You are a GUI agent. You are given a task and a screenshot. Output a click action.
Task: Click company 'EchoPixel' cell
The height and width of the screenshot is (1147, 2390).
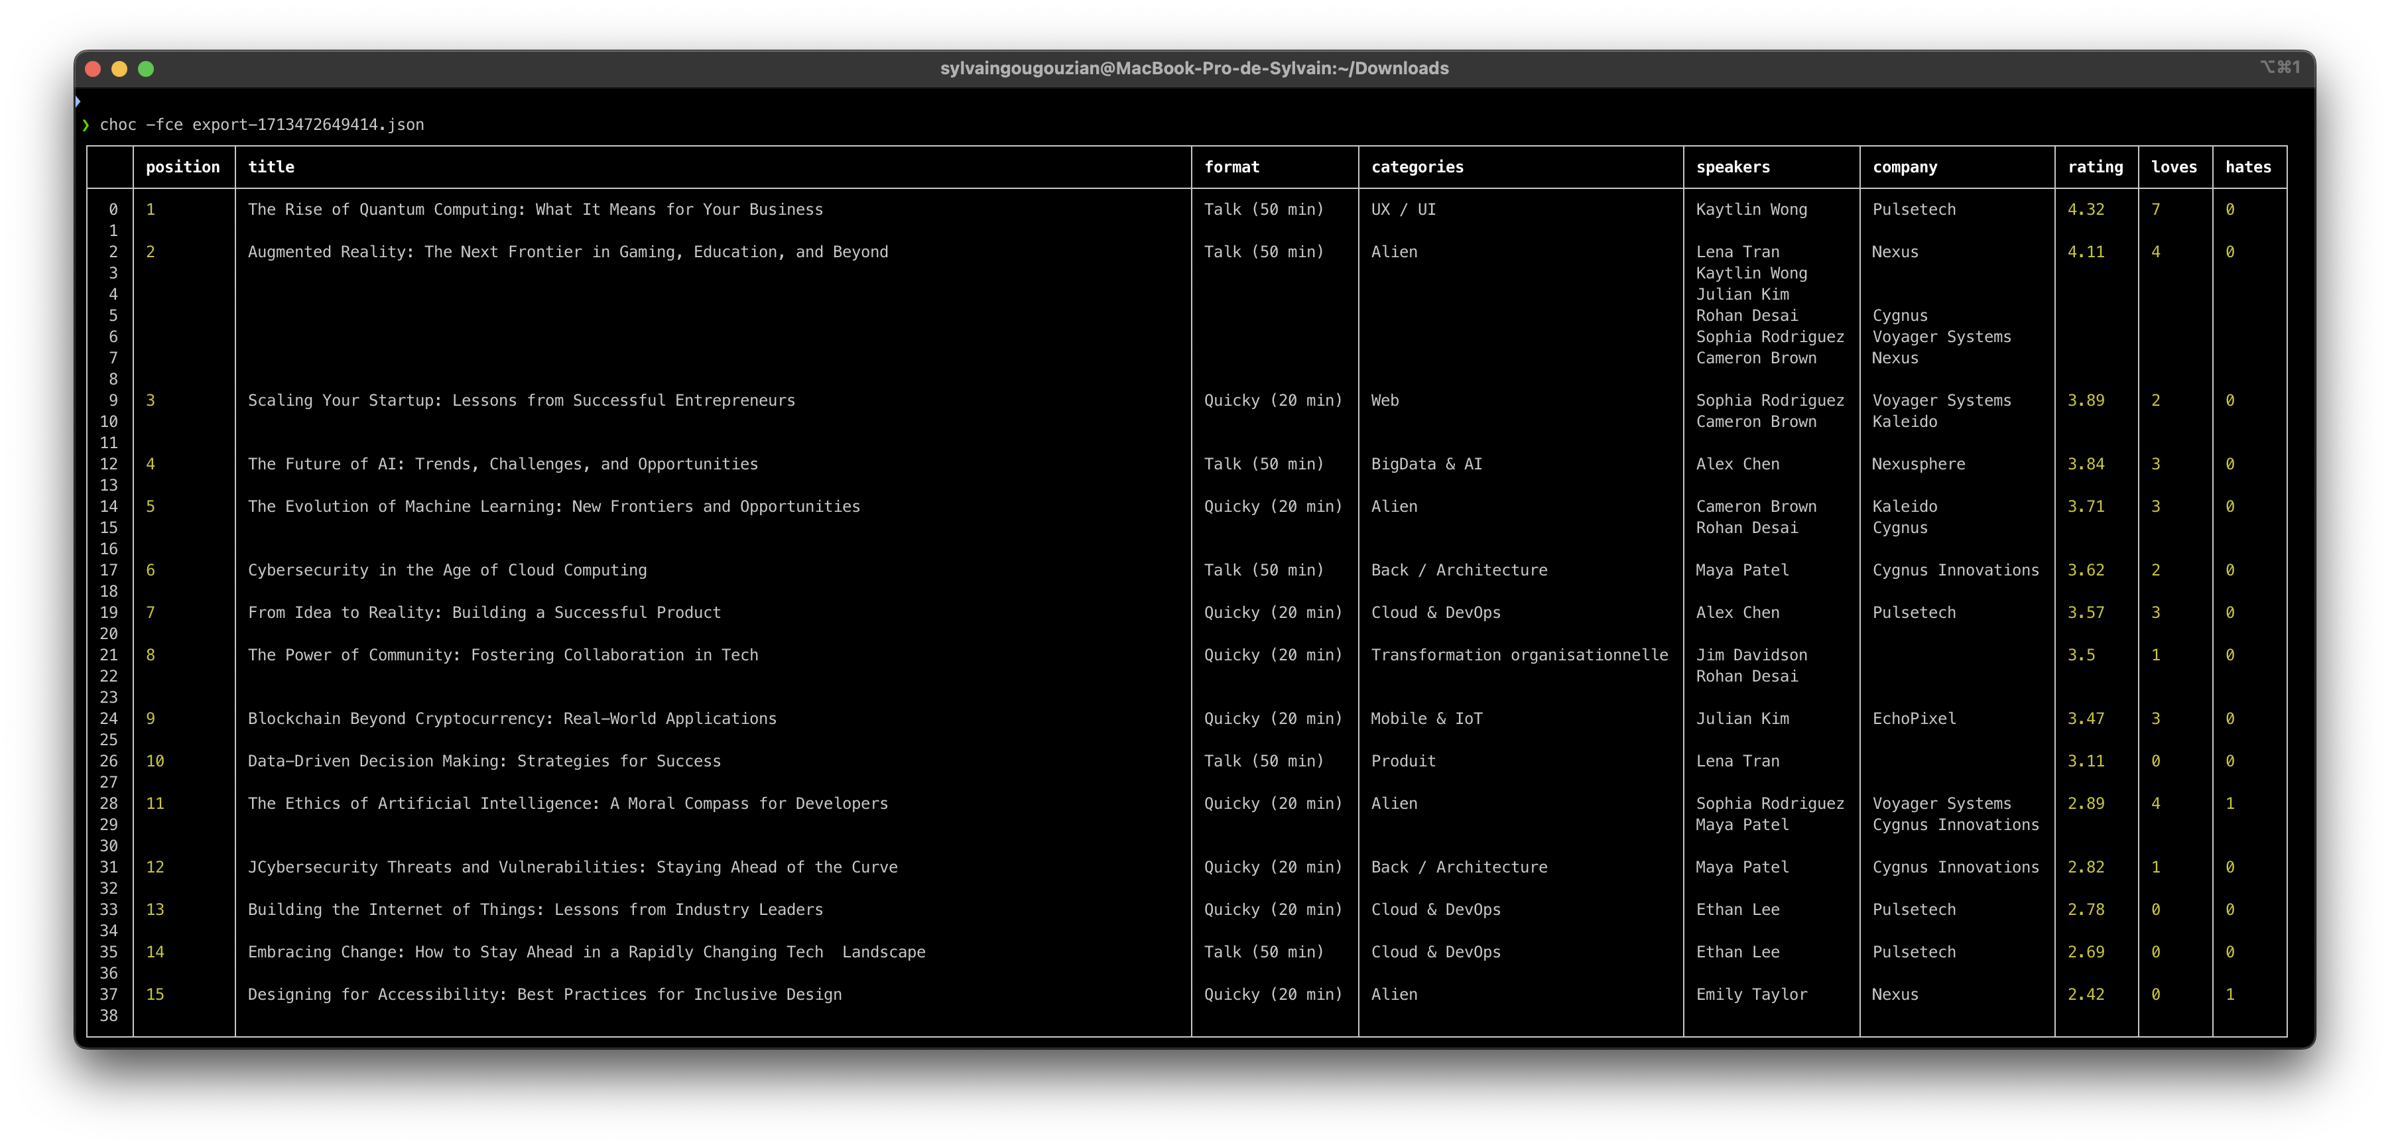coord(1914,719)
